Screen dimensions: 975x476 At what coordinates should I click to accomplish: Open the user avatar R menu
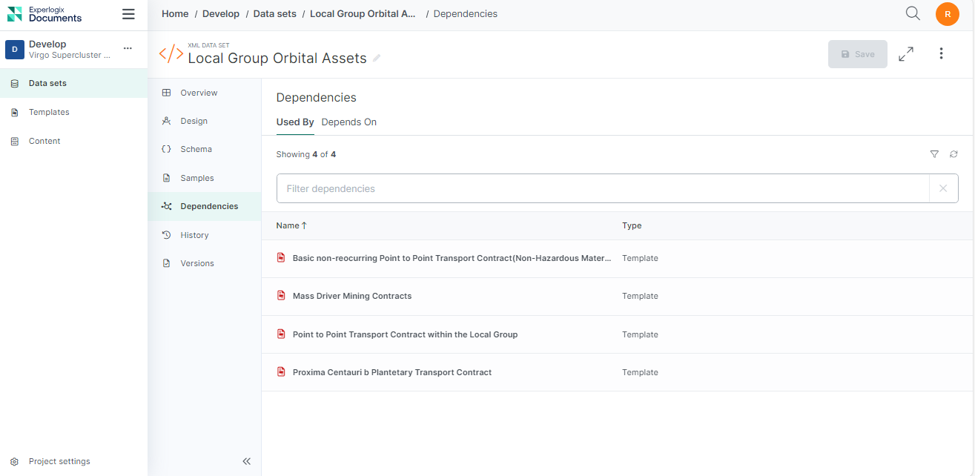pyautogui.click(x=947, y=14)
